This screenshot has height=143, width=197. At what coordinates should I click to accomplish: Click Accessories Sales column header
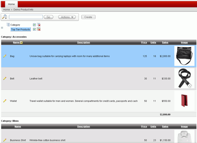pyautogui.click(x=165, y=43)
